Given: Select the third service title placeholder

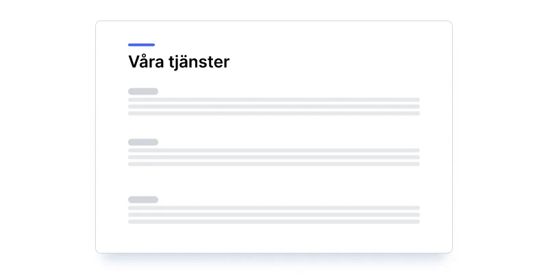Looking at the screenshot, I should pyautogui.click(x=142, y=199).
